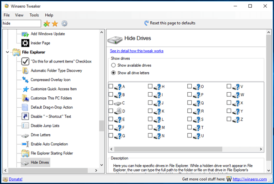This screenshot has width=274, height=184.
Task: Select 'Drive Letters' tree item
Action: (x=41, y=135)
